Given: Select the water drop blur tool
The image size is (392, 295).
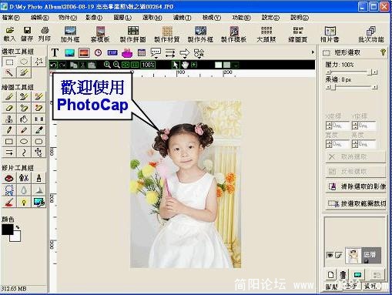Looking at the screenshot, I should coord(24,190).
